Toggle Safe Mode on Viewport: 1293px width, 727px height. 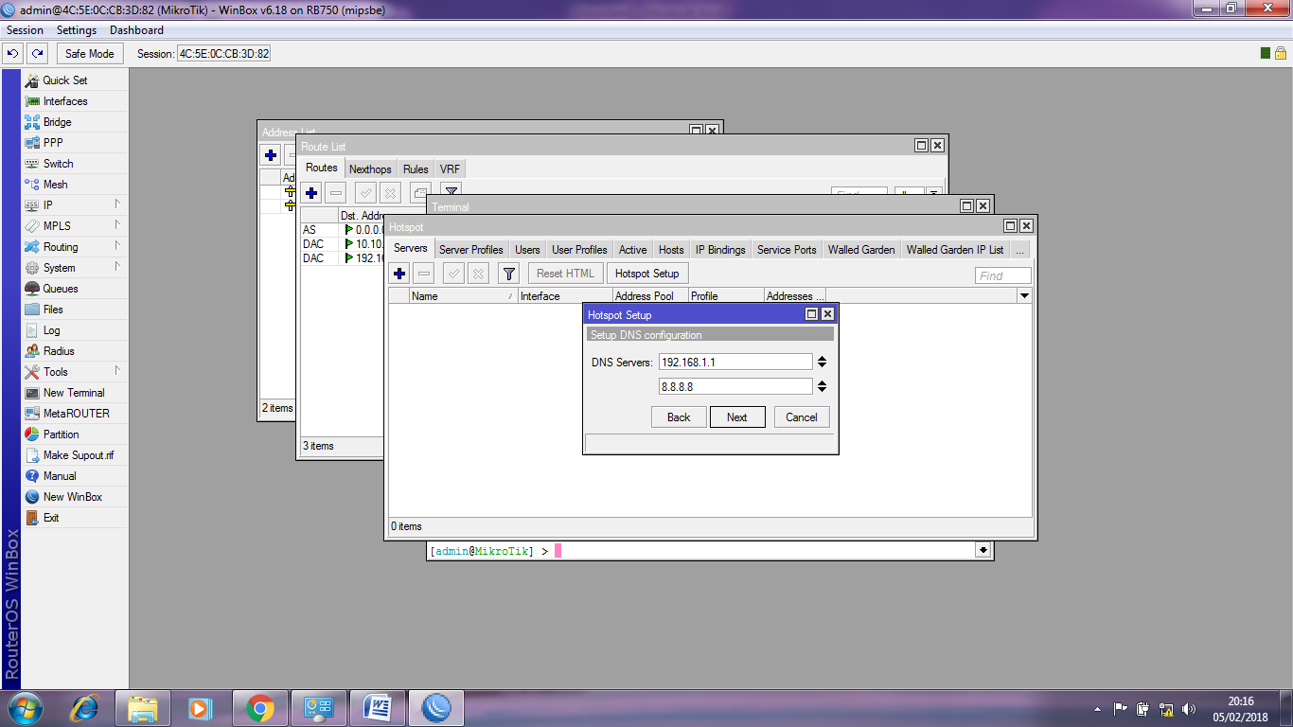tap(89, 53)
